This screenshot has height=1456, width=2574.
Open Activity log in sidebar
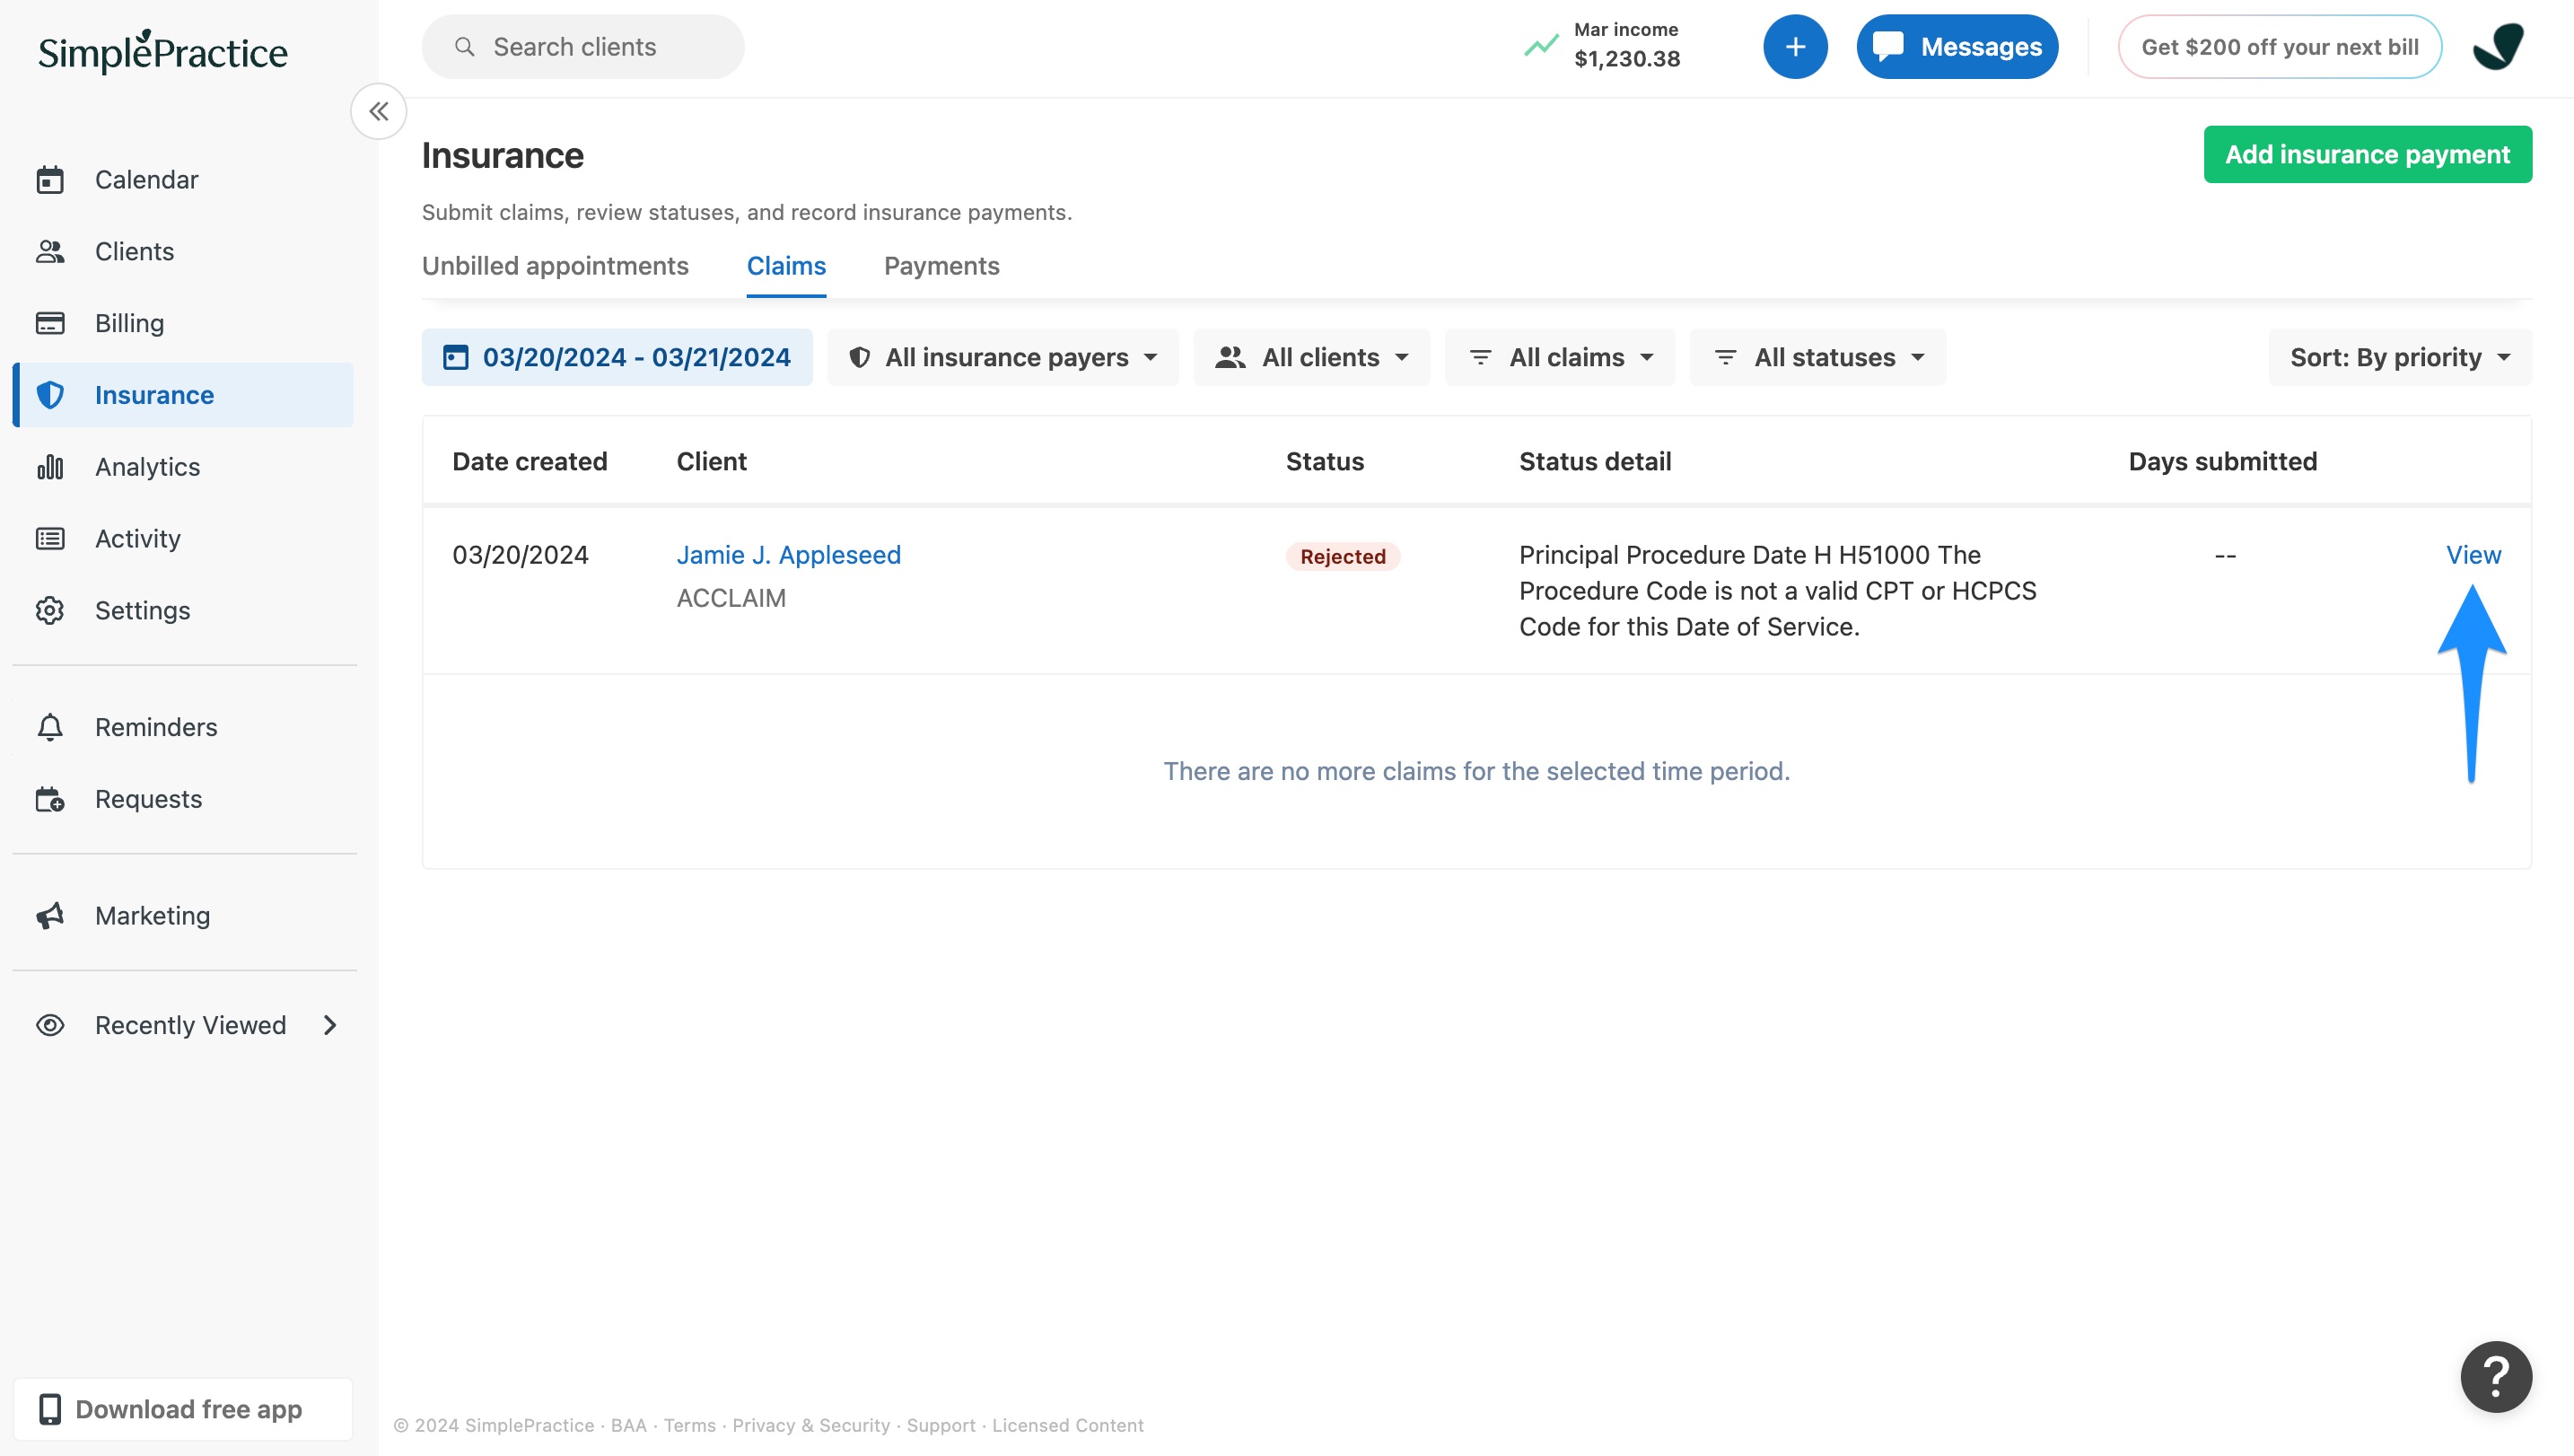click(x=183, y=539)
